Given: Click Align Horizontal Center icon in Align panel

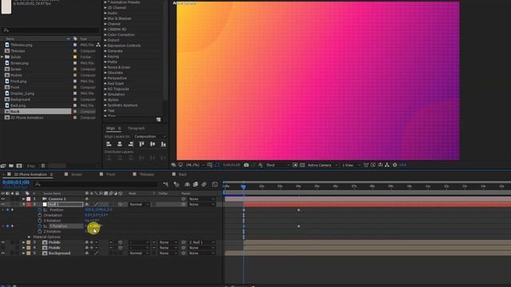Looking at the screenshot, I should point(120,143).
